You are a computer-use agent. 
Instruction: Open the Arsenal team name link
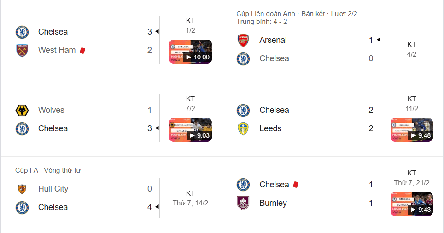273,40
